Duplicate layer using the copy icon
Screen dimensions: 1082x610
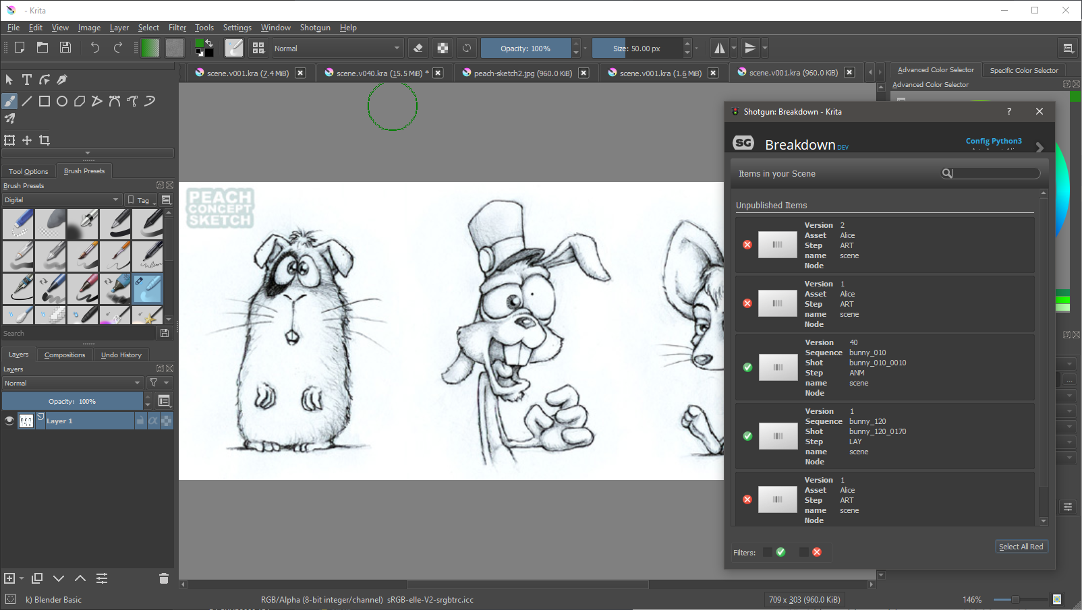tap(37, 578)
